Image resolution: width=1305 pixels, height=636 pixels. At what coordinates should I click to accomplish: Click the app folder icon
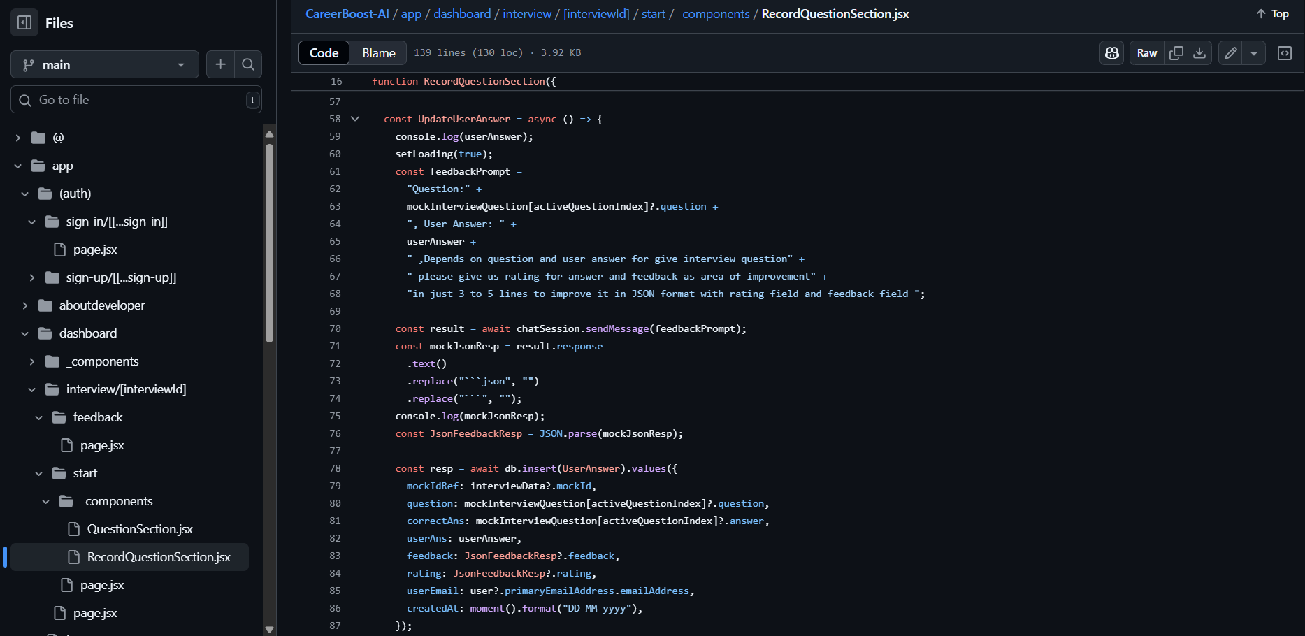tap(38, 166)
